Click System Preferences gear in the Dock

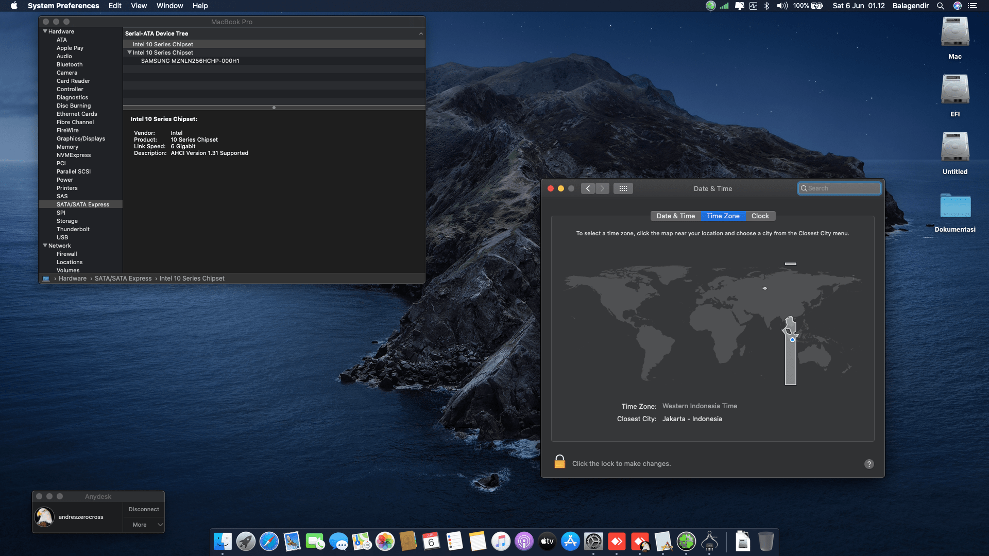pyautogui.click(x=593, y=541)
